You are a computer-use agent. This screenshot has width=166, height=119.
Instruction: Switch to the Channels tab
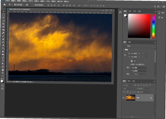pos(129,81)
